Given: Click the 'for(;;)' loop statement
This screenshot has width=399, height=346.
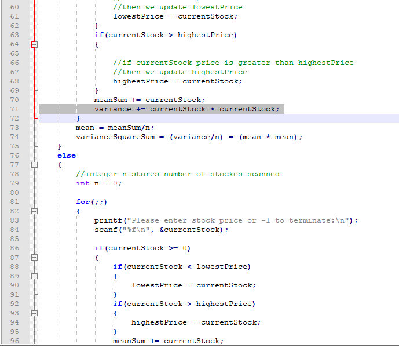Looking at the screenshot, I should (91, 202).
